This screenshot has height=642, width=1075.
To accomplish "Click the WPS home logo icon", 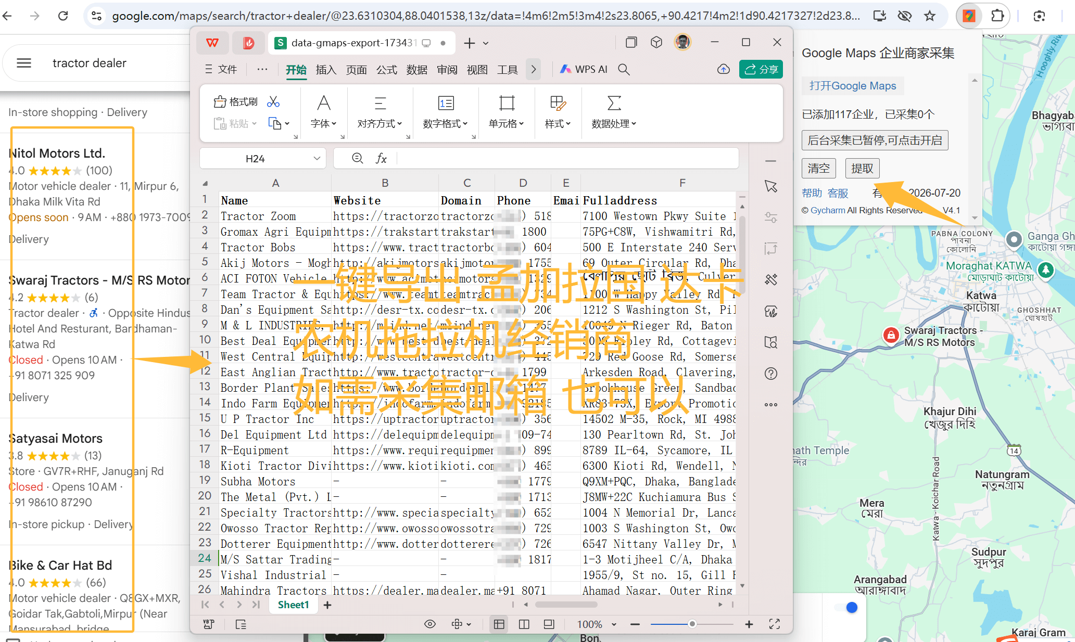I will [x=212, y=43].
